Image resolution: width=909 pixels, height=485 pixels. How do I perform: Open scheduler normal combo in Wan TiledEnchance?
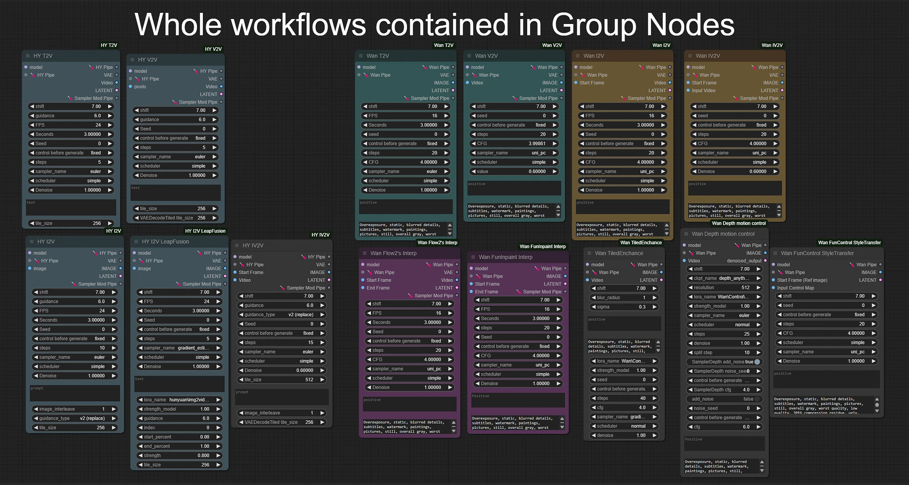[x=624, y=426]
